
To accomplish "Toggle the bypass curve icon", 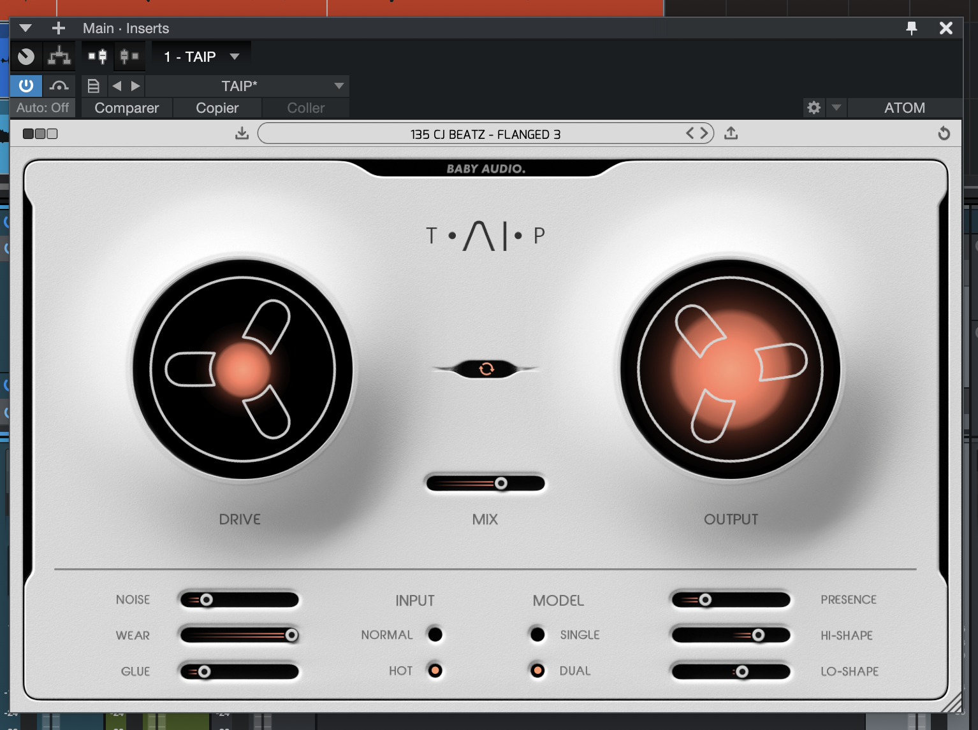I will click(59, 85).
